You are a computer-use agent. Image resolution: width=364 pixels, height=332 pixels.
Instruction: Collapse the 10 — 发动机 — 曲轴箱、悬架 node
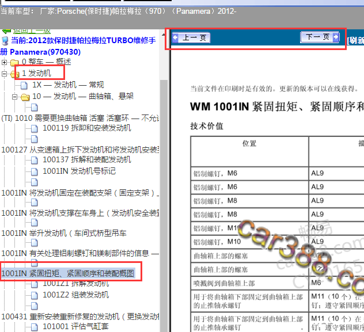14,97
